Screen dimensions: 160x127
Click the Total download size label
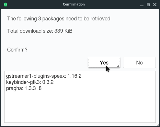click(30, 31)
